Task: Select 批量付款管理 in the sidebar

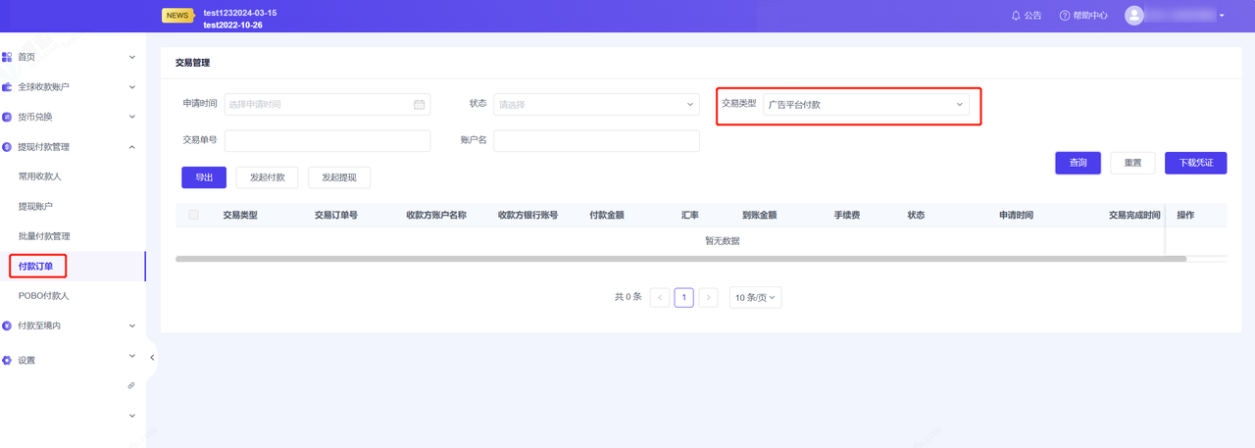Action: click(x=44, y=236)
